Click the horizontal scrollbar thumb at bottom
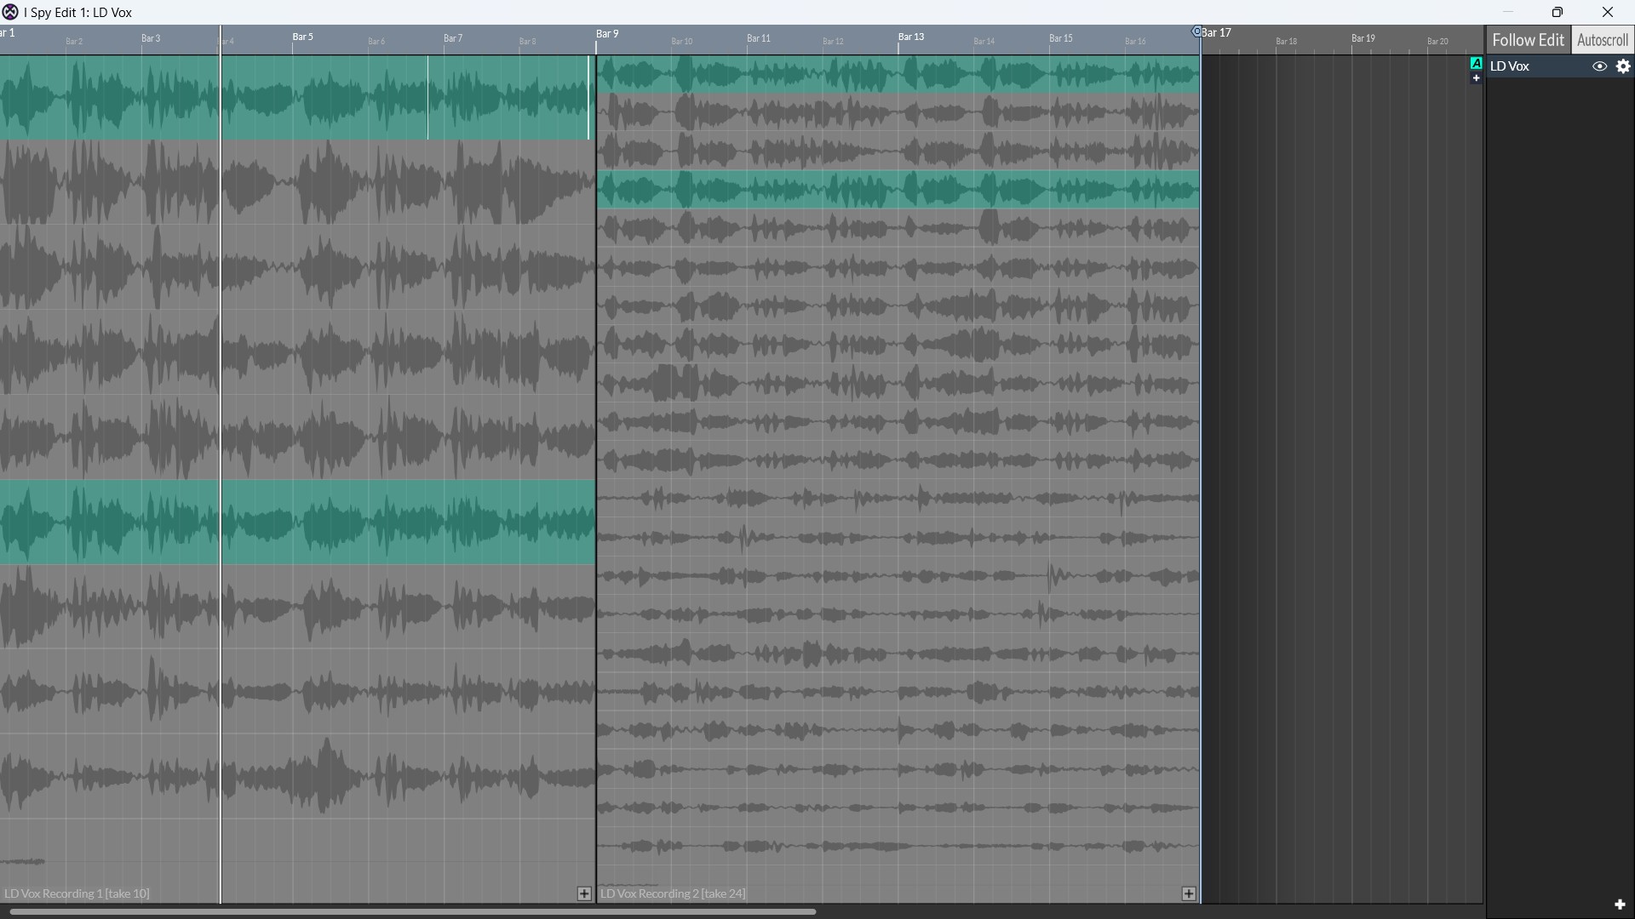This screenshot has width=1635, height=919. click(x=413, y=912)
